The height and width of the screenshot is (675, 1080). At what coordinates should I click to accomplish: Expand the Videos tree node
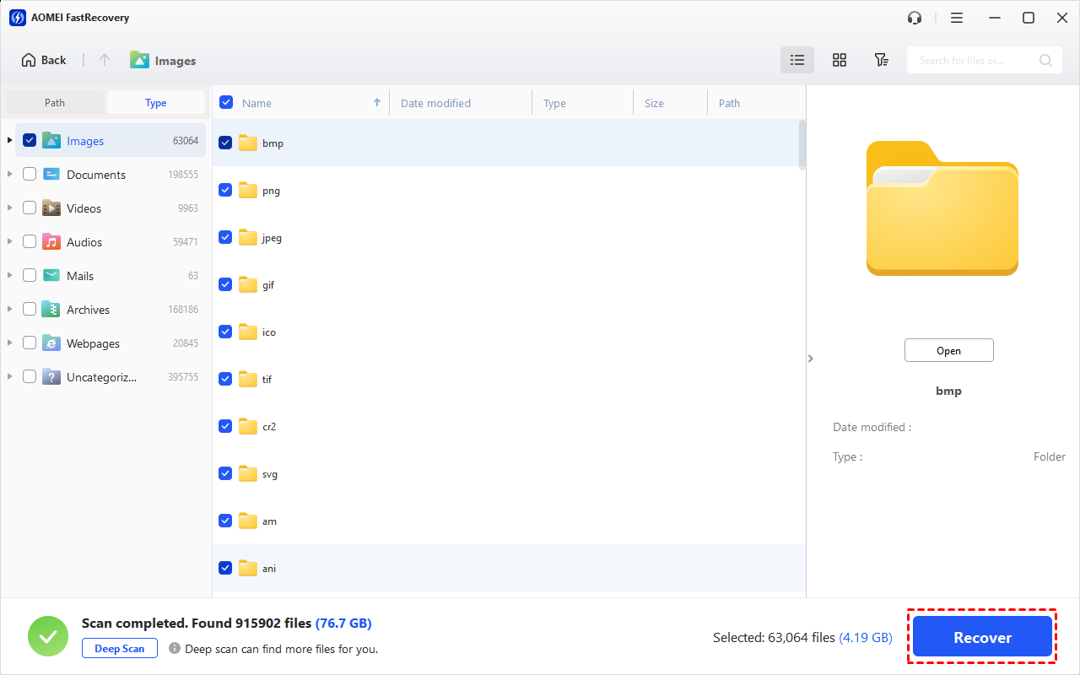[x=10, y=208]
